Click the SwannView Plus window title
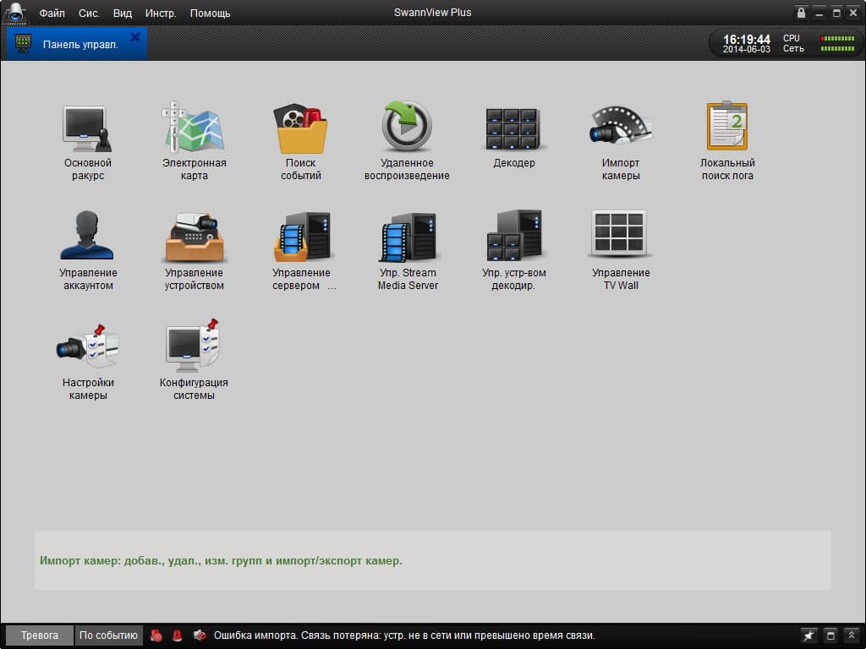Viewport: 866px width, 649px height. [432, 13]
